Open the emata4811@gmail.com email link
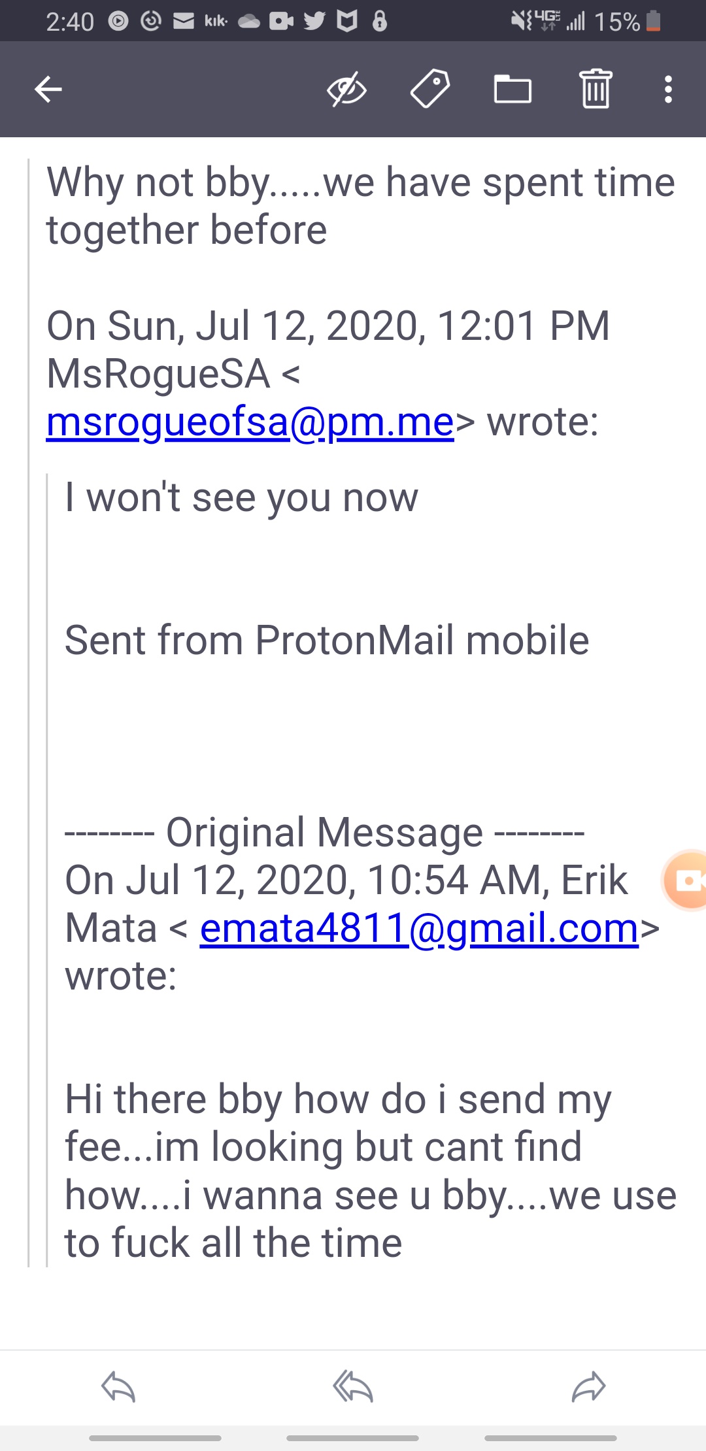The image size is (706, 1451). (x=419, y=928)
